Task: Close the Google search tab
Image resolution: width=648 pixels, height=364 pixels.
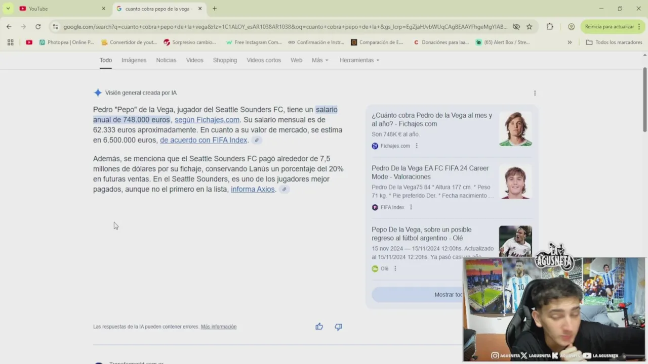Action: (200, 9)
